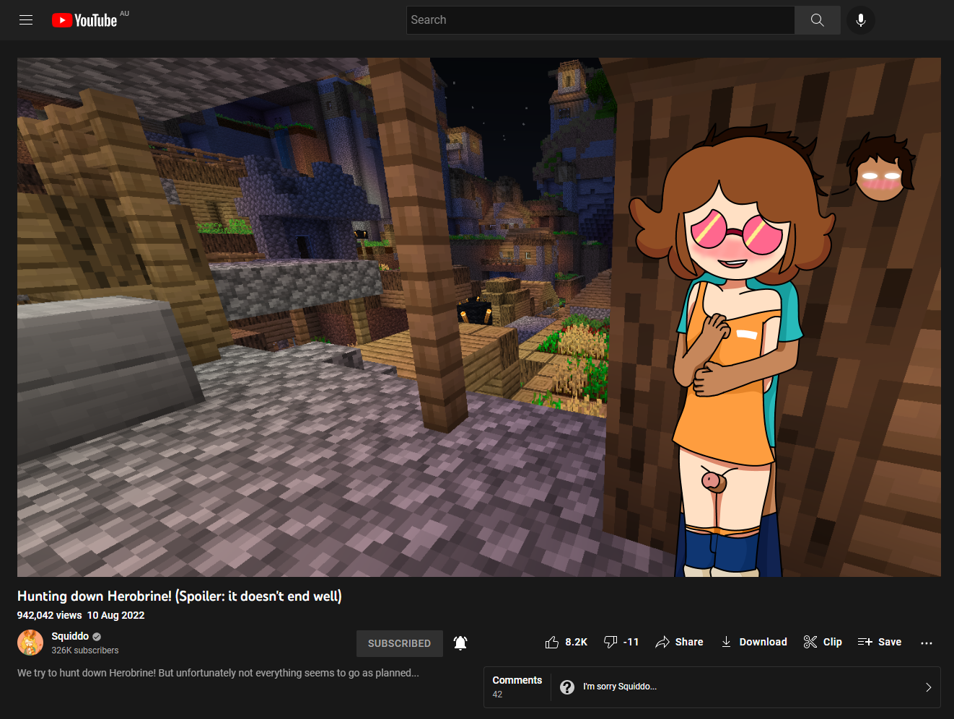Click the notification bell for Squiddo
This screenshot has height=719, width=954.
(x=460, y=642)
